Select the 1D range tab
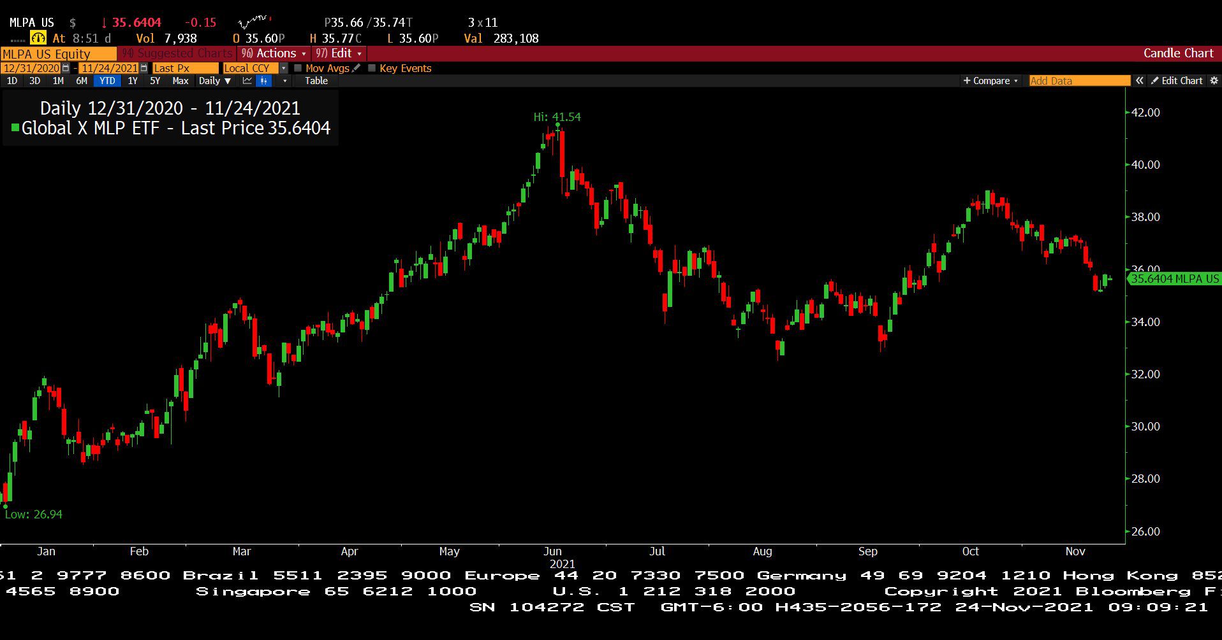1222x640 pixels. pyautogui.click(x=12, y=81)
